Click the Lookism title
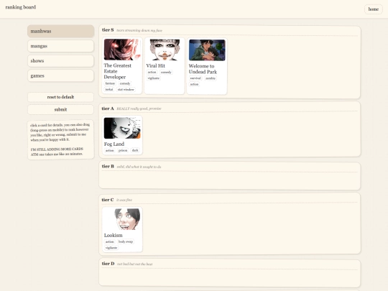The image size is (388, 291). click(x=113, y=236)
